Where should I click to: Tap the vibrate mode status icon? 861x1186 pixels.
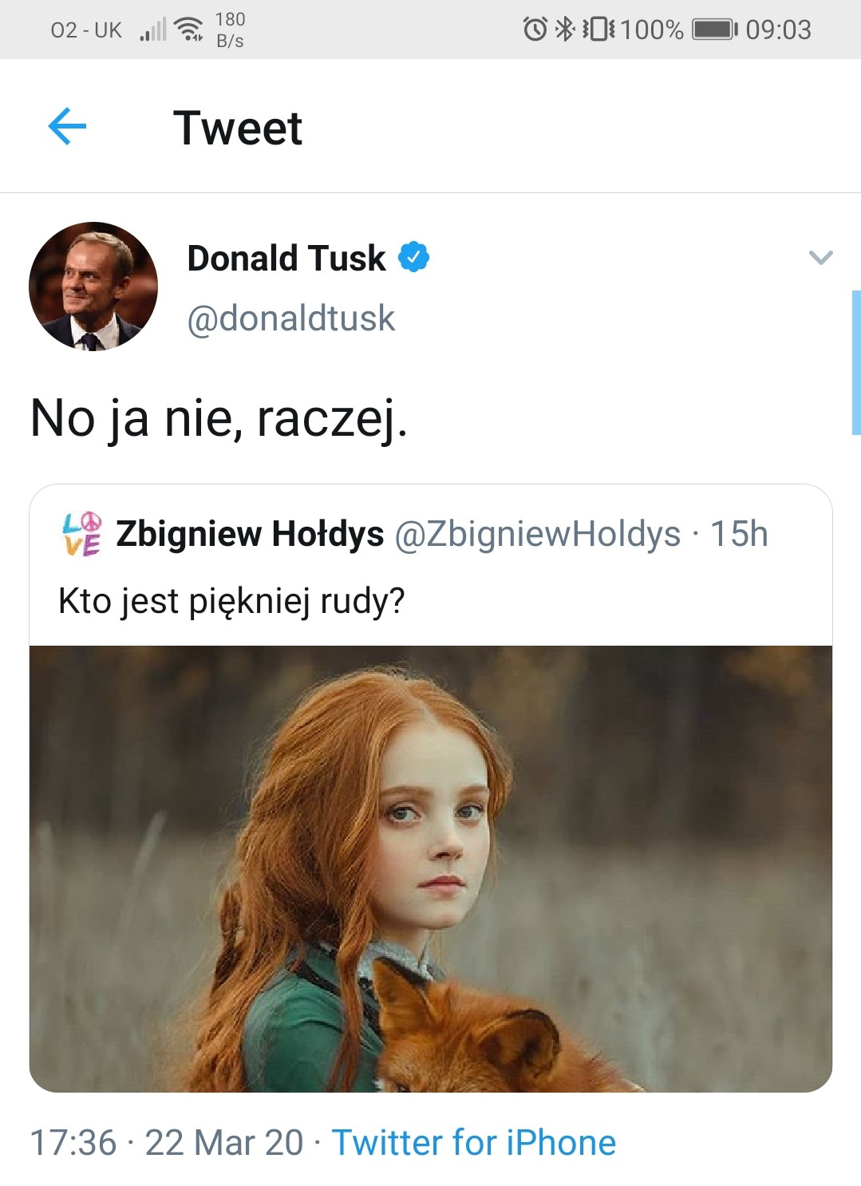coord(598,30)
